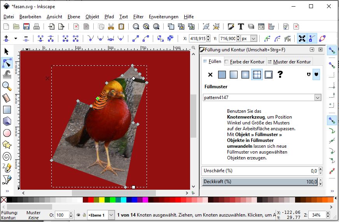Open the px units dropdown
This screenshot has width=339, height=222.
[253, 38]
